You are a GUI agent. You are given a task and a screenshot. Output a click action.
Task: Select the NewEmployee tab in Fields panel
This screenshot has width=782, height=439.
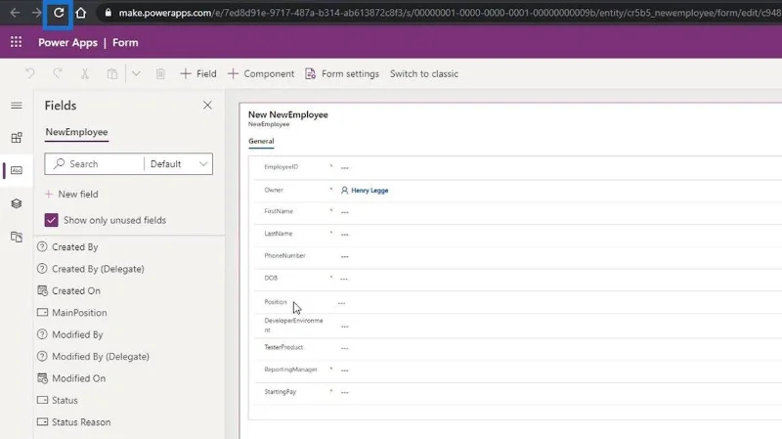click(76, 132)
